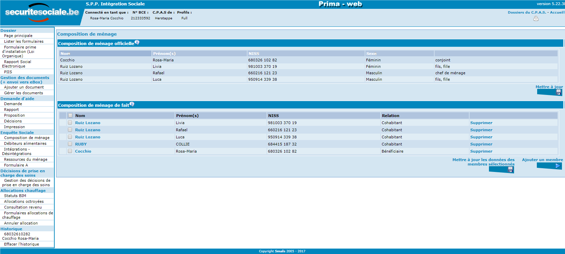Select Rapport under Demande d'aide
This screenshot has height=254, width=565.
coord(12,110)
